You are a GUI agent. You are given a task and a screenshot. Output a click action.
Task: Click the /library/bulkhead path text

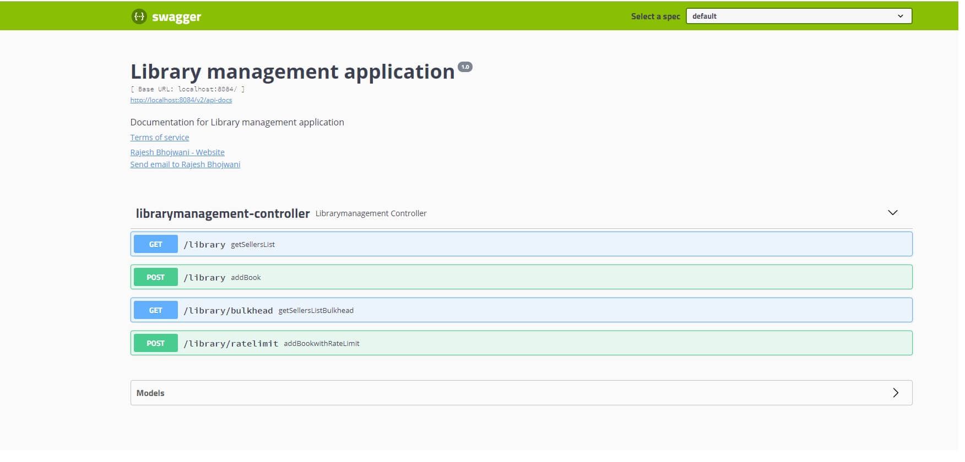[x=228, y=311]
